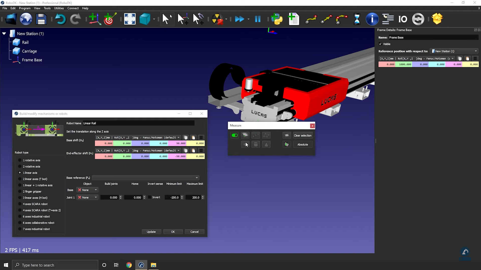Open the Joint 1 object None dropdown

(87, 197)
